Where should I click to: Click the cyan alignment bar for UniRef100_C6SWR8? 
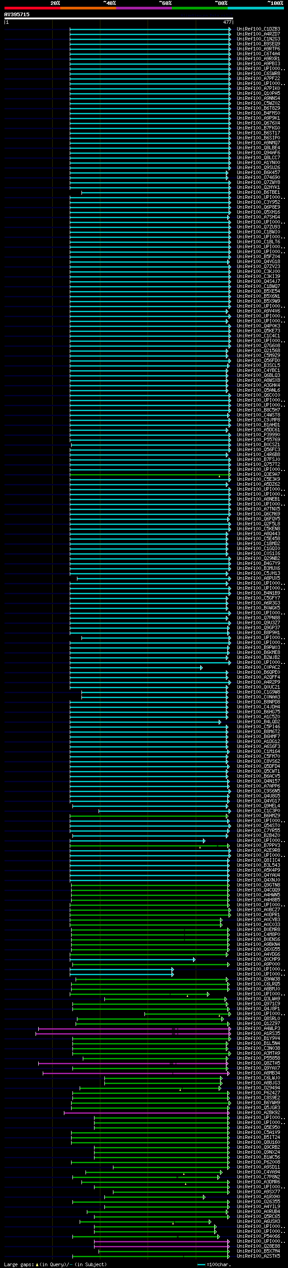point(150,73)
